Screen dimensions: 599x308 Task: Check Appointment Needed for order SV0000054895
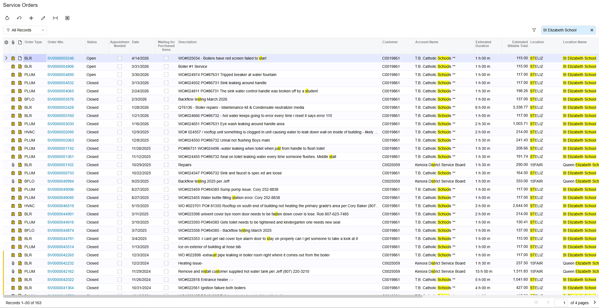click(x=120, y=75)
